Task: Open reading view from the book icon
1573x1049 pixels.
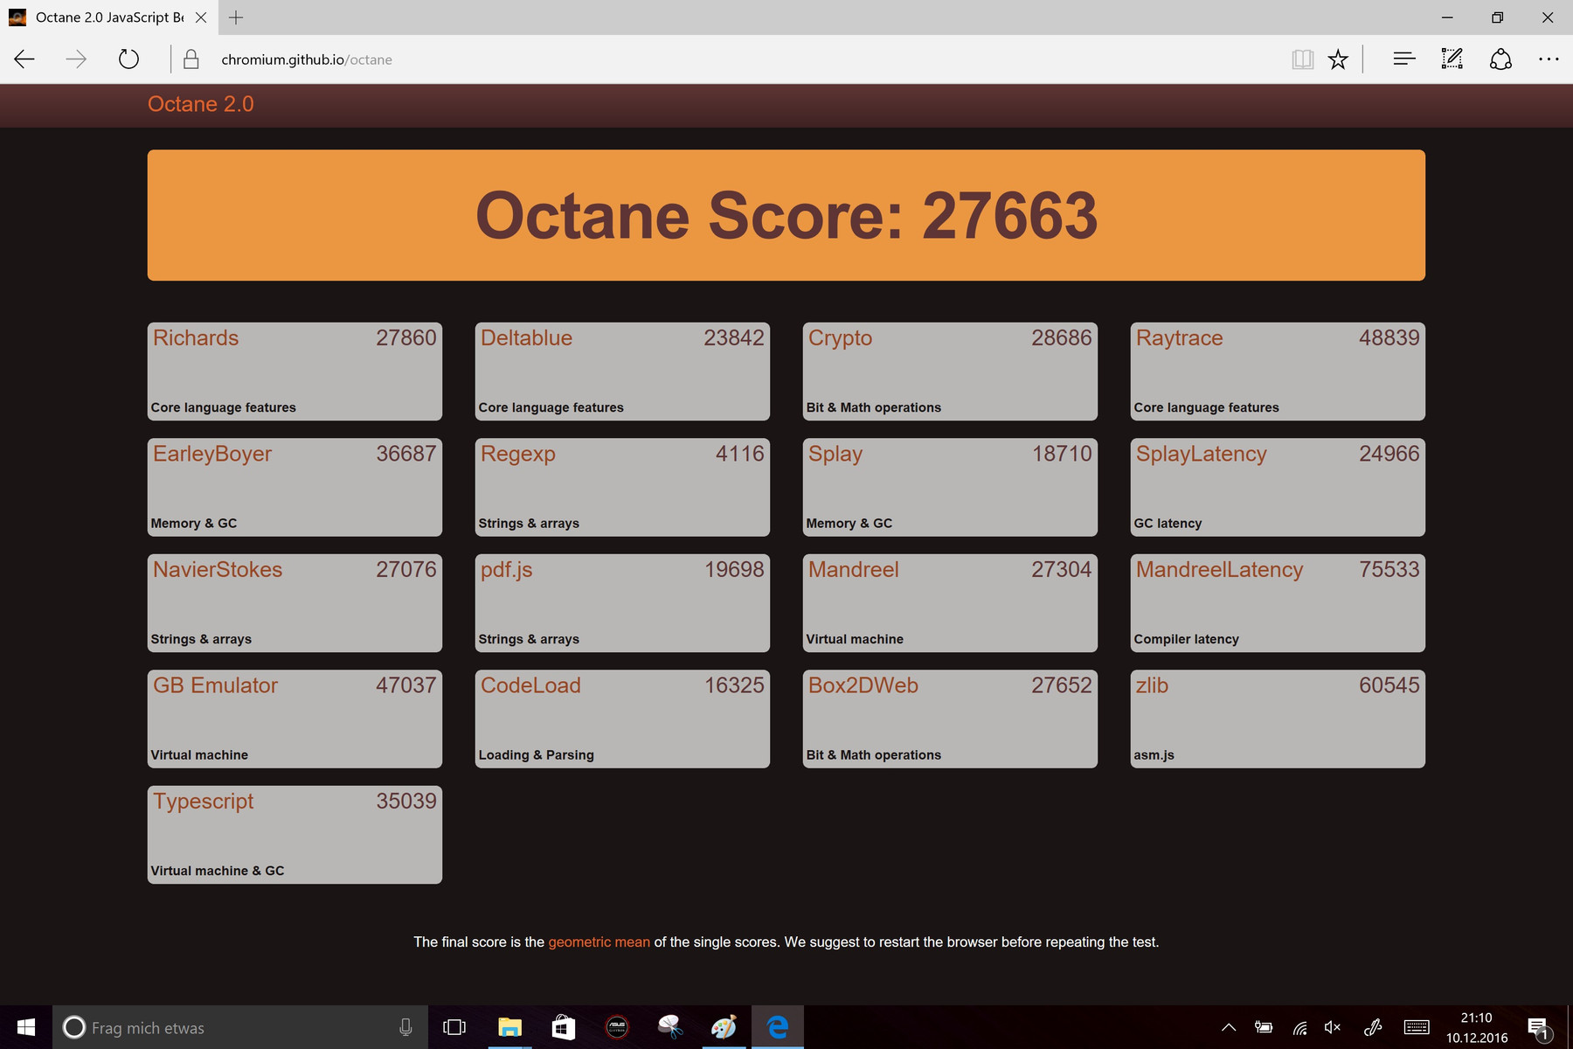Action: (1302, 59)
